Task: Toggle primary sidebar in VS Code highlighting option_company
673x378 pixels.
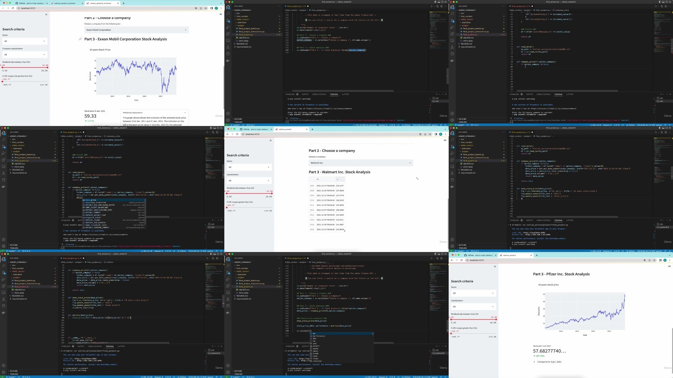Action: (x=436, y=2)
